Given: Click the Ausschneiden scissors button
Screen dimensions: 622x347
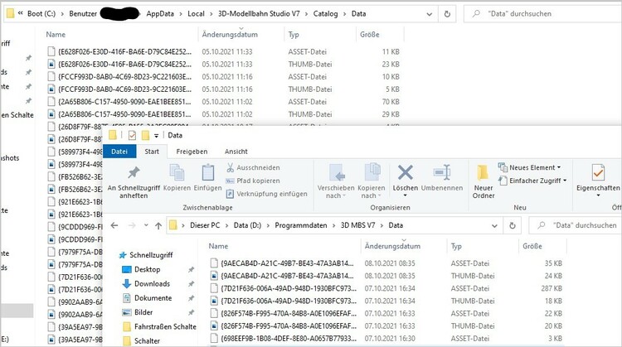Looking at the screenshot, I should pos(253,167).
